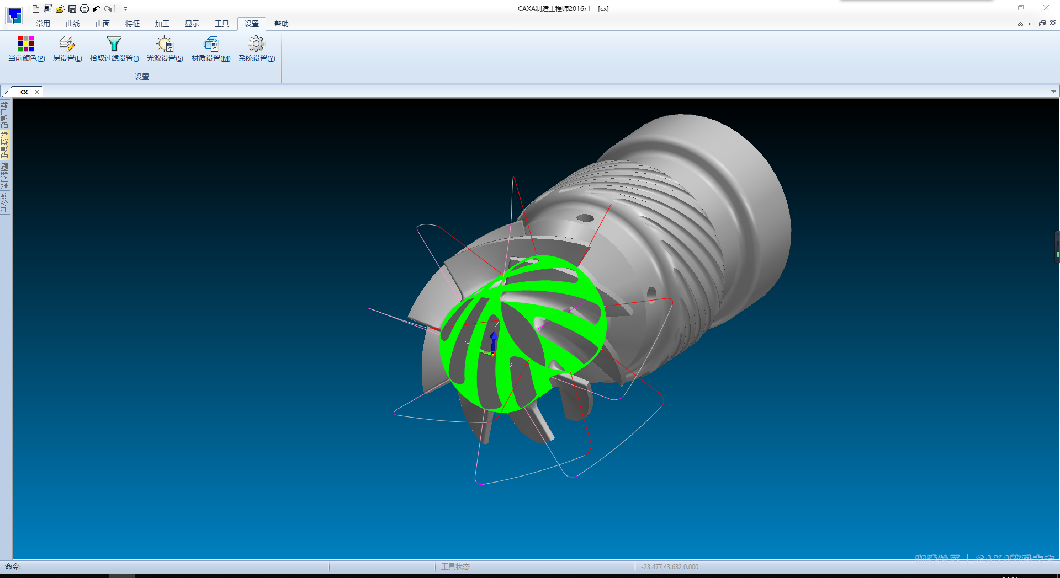Close the cx document tab

(x=37, y=92)
